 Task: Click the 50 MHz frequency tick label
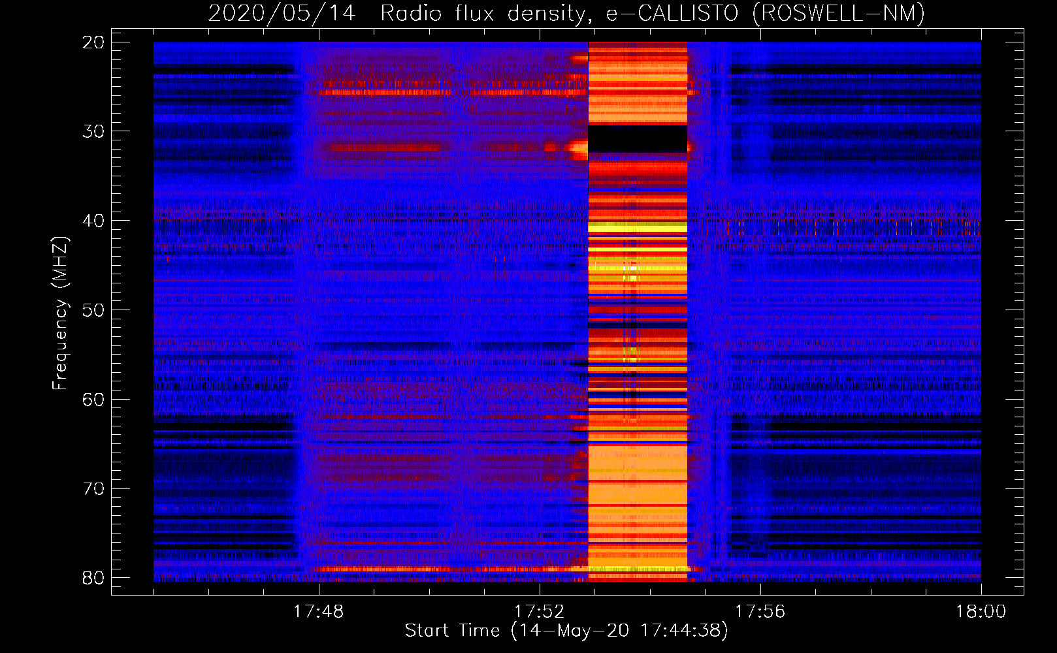(93, 310)
